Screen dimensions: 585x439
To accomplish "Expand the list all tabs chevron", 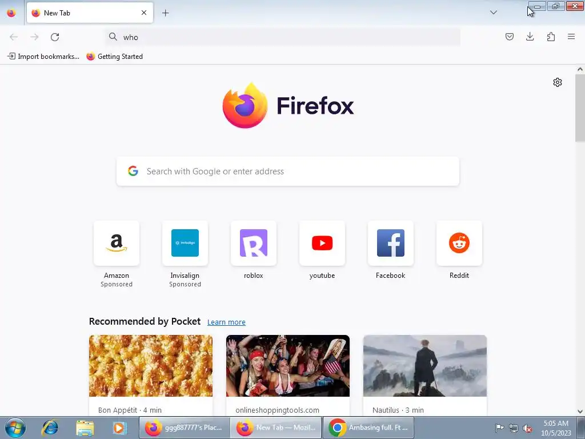I will pyautogui.click(x=493, y=13).
